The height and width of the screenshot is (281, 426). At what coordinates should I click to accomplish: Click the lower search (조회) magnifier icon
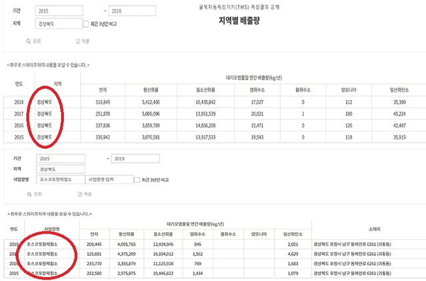click(x=29, y=194)
